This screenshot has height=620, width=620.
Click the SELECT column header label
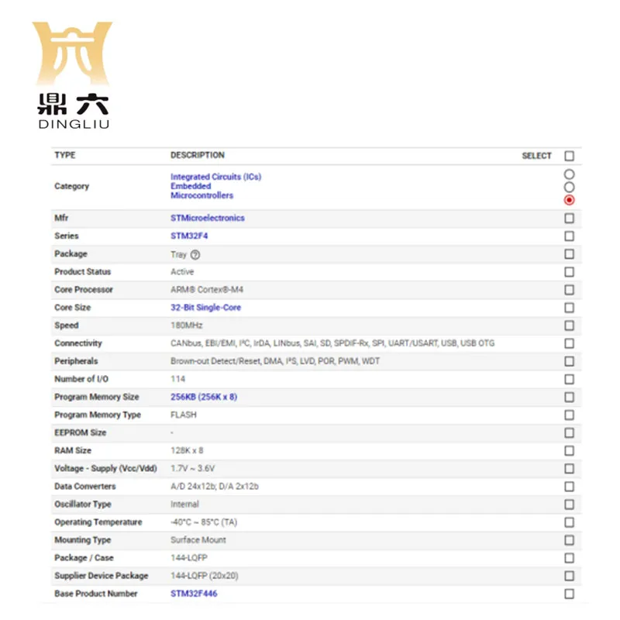point(536,156)
